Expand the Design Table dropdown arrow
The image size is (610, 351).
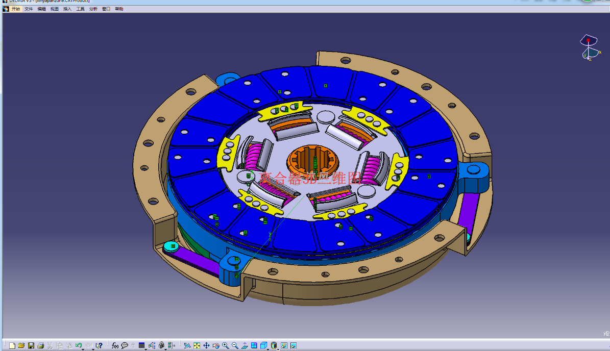pyautogui.click(x=146, y=349)
